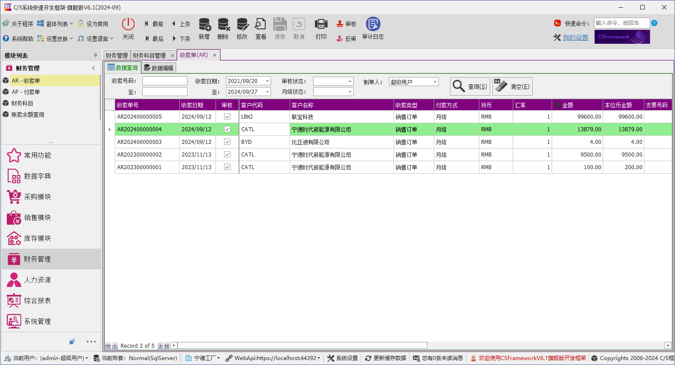Click the 修改 edit record icon
The width and height of the screenshot is (675, 365).
tap(242, 24)
